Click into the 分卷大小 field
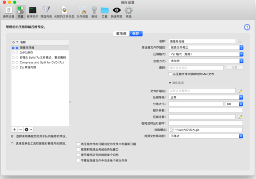Screen dimensions: 256x179 point(196,104)
